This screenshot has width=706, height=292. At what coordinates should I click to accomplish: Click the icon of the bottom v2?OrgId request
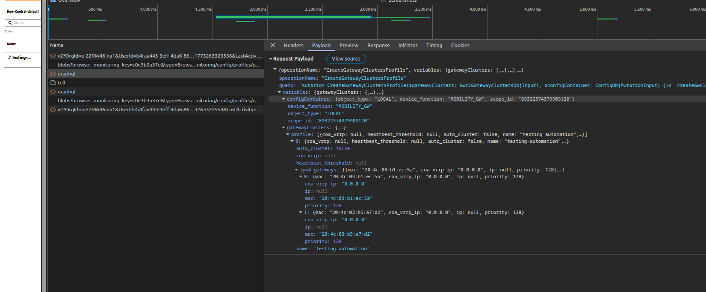53,110
